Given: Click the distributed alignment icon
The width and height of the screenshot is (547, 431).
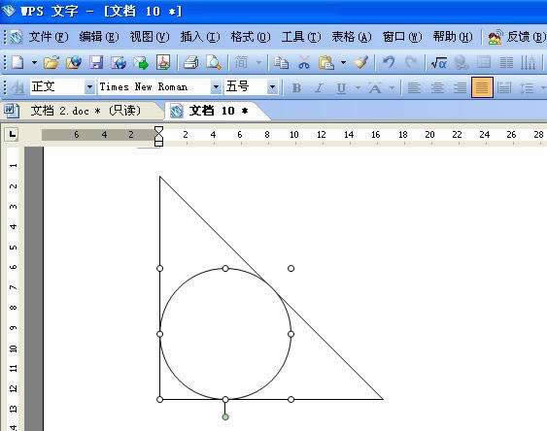Looking at the screenshot, I should pyautogui.click(x=504, y=87).
